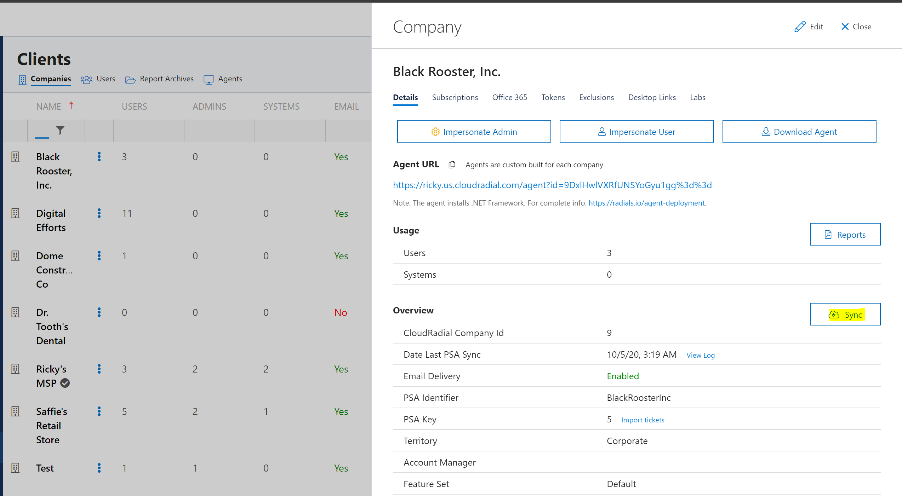Click Impersonate Admin button

(474, 132)
